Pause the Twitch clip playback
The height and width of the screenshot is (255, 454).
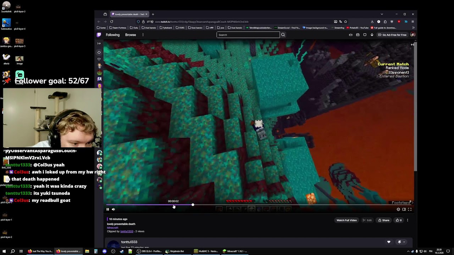click(x=107, y=209)
